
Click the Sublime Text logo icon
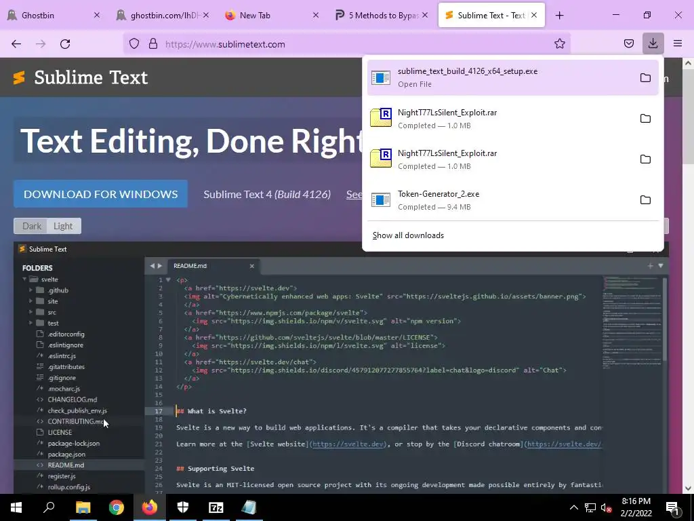pyautogui.click(x=19, y=77)
